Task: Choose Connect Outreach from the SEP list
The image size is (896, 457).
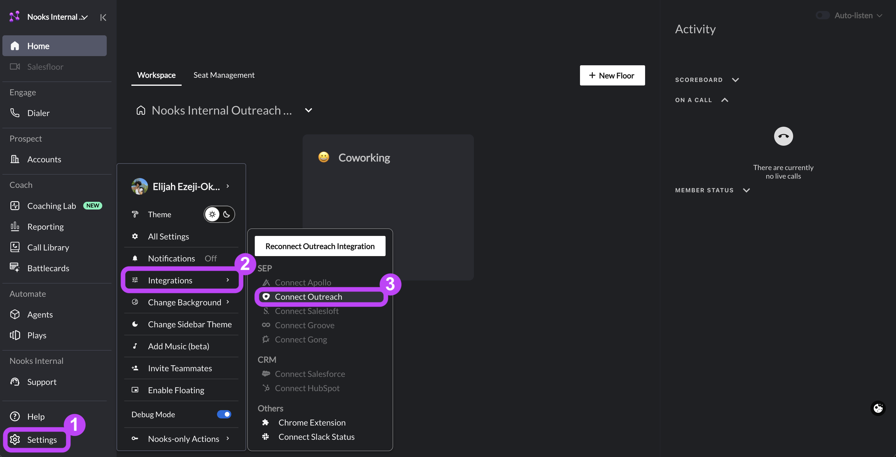Action: point(321,296)
